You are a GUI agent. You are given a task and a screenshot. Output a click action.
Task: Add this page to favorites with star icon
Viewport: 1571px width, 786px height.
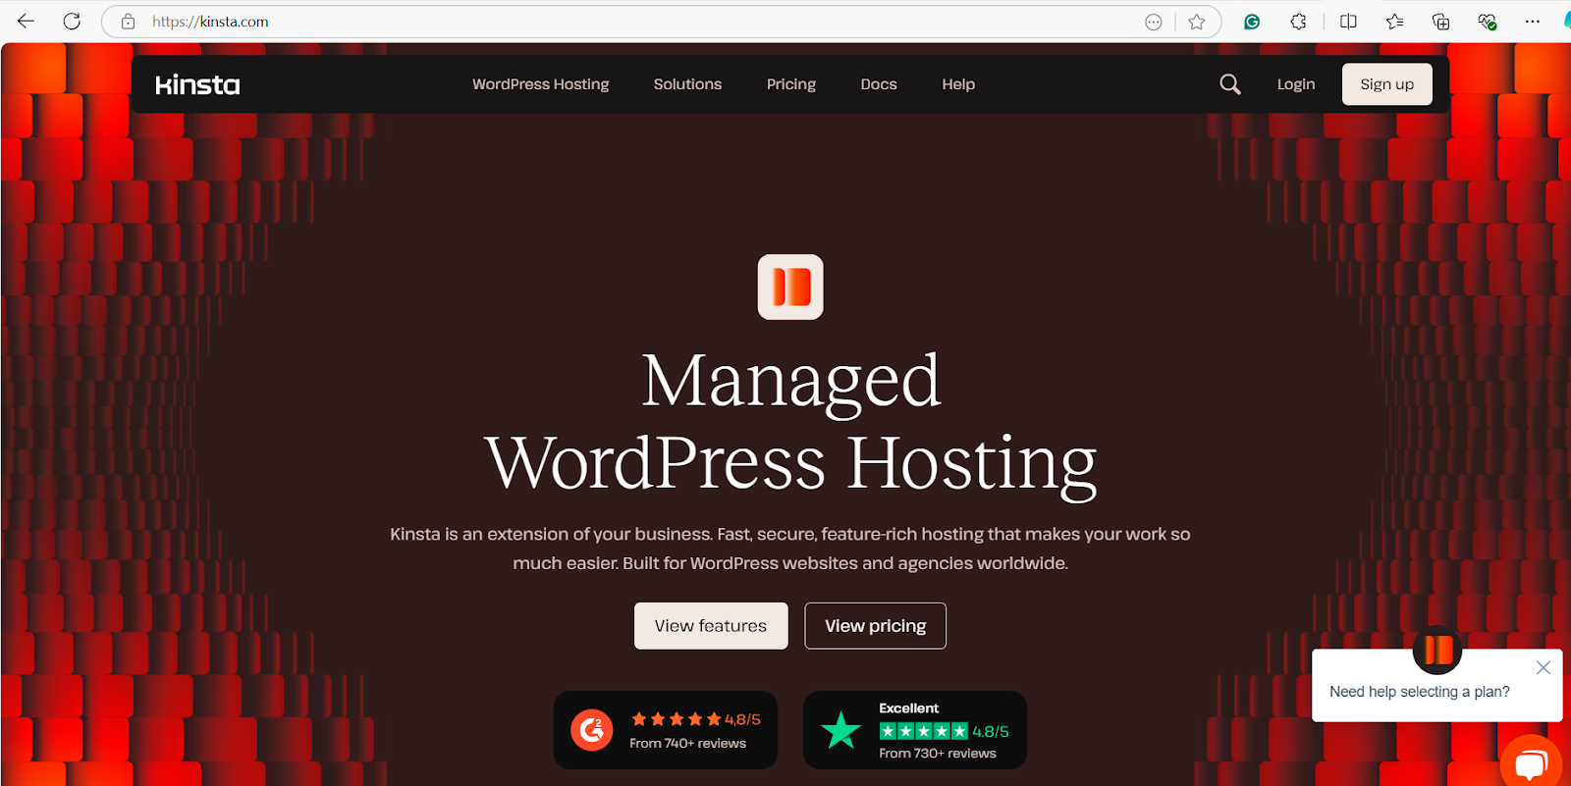point(1196,22)
